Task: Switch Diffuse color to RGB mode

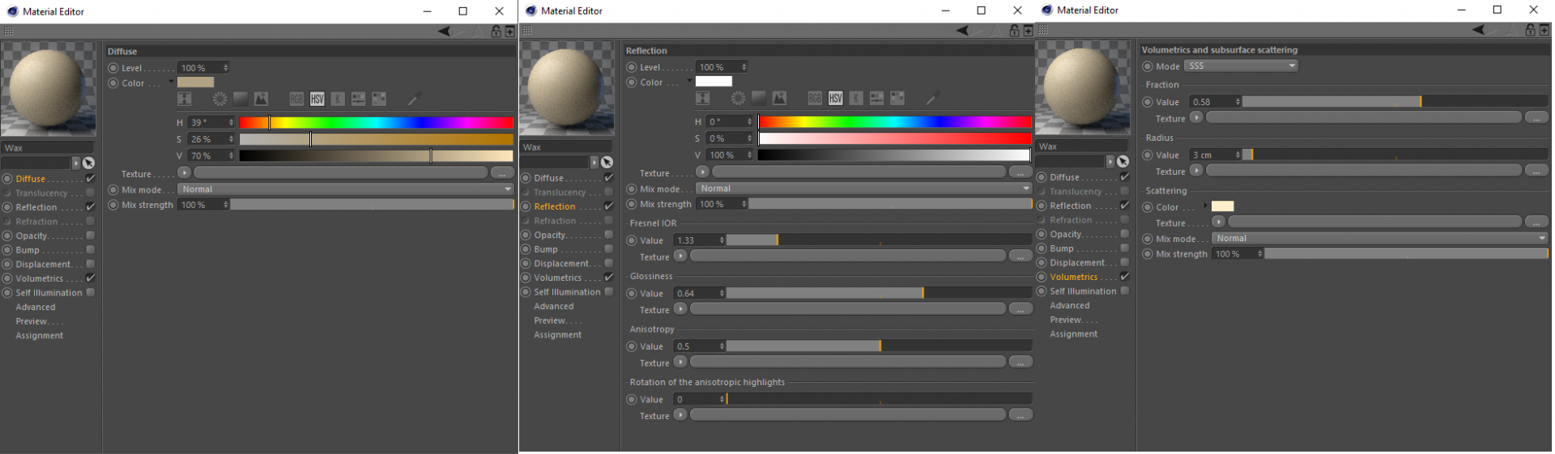Action: click(296, 99)
